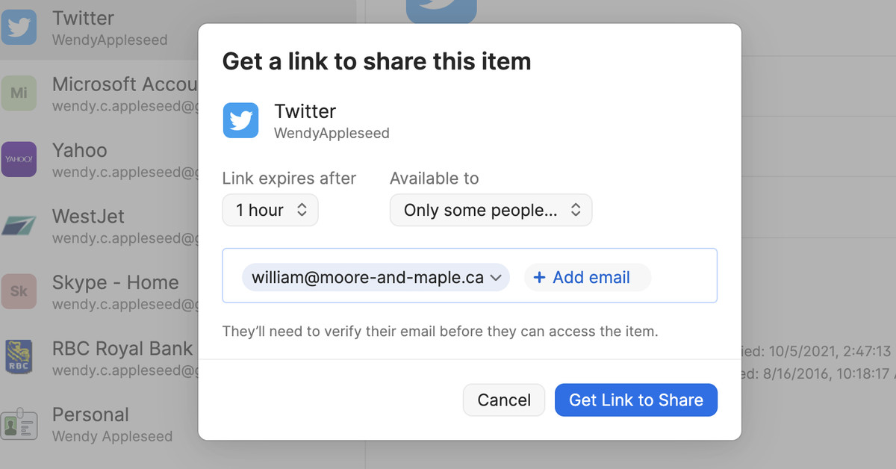The image size is (896, 469).
Task: Select the Twitter bird icon in the sidebar
Action: tap(19, 28)
